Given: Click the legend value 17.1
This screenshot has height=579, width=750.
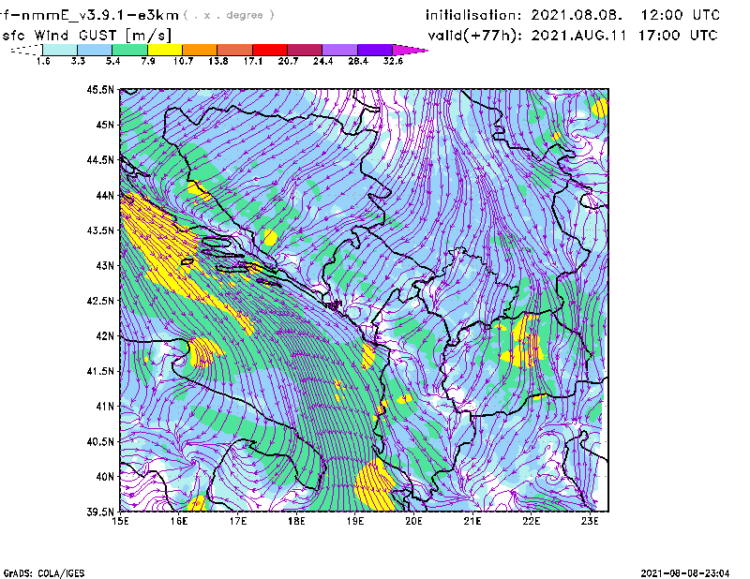Looking at the screenshot, I should pos(252,61).
